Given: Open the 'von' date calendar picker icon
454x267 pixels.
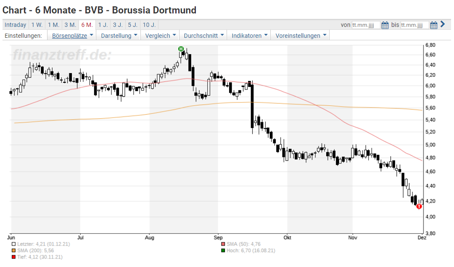Looking at the screenshot, I should [x=385, y=25].
